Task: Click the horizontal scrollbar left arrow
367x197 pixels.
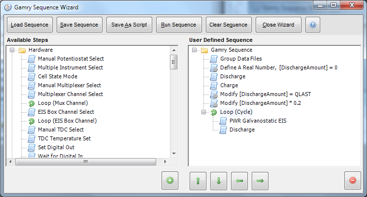Action: (x=10, y=162)
